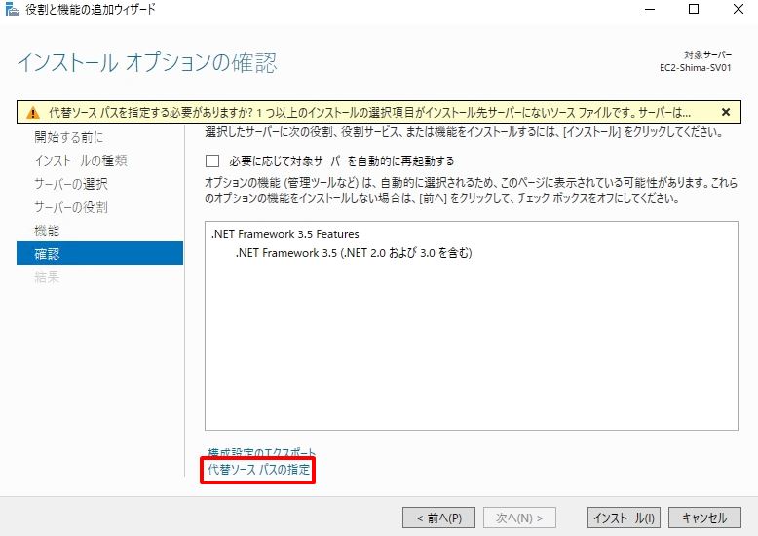
Task: Select .NET Framework 3.5 (.NET 2.0 および 3.0 を含む) entry
Action: [x=354, y=253]
